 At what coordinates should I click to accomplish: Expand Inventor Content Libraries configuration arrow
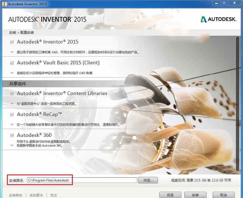[12, 104]
